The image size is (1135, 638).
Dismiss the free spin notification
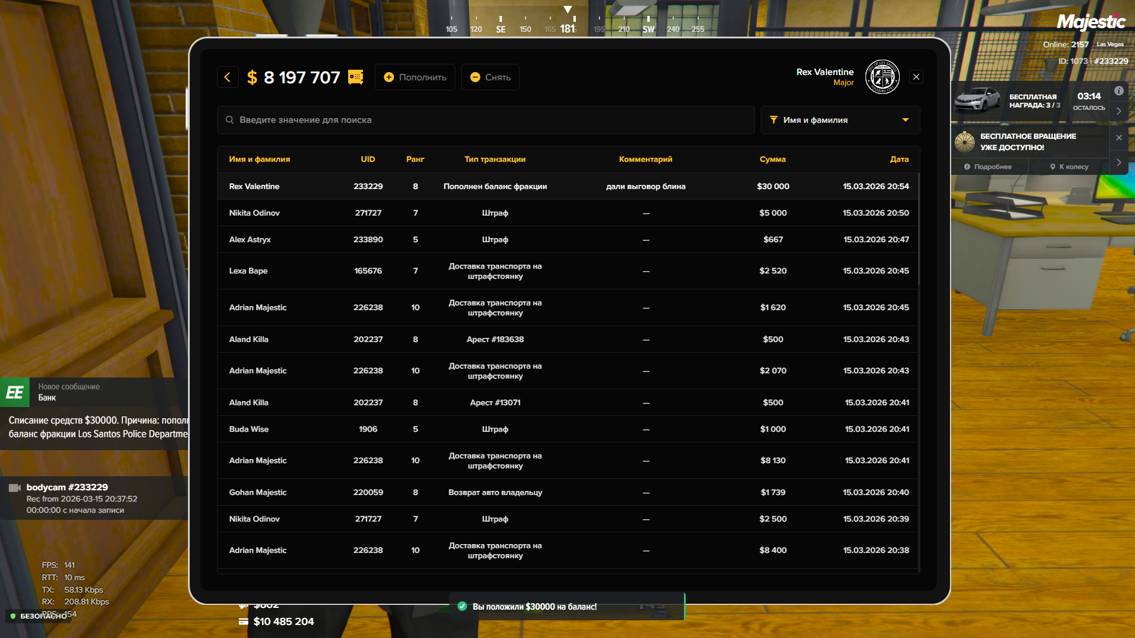[1118, 138]
